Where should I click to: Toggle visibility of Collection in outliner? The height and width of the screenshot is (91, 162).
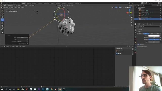160,9
